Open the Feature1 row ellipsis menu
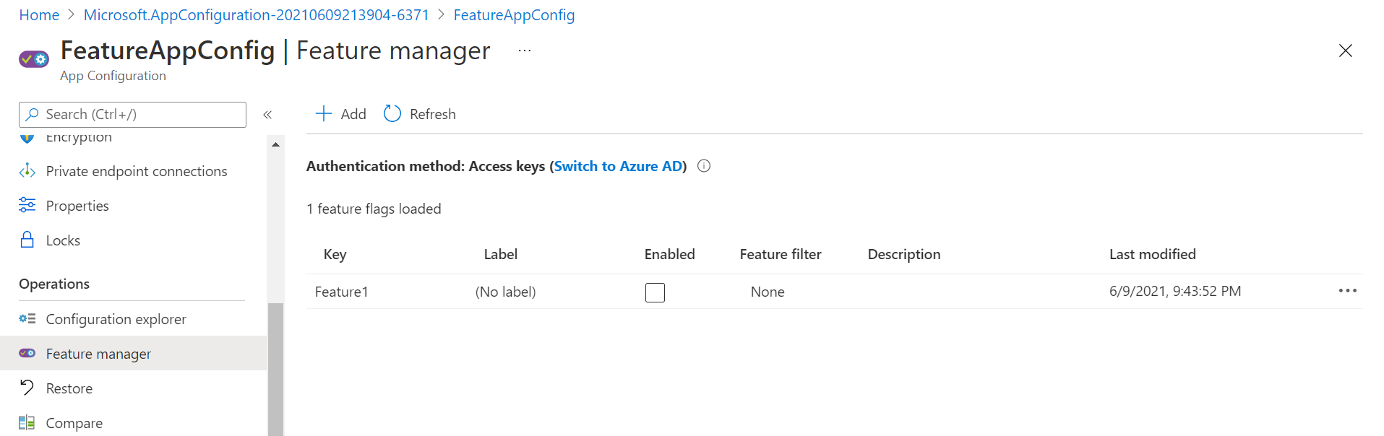 click(1347, 291)
